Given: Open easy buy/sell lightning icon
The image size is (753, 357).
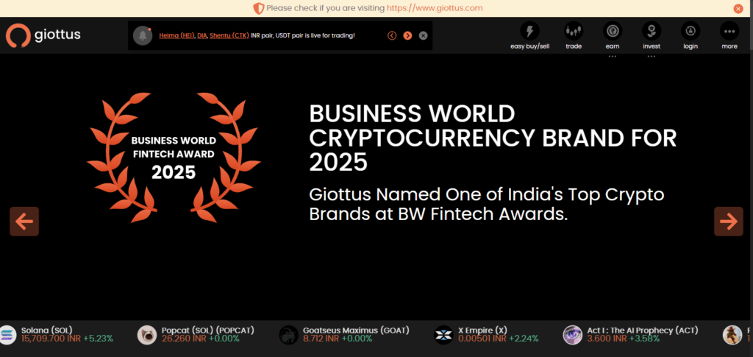Looking at the screenshot, I should tap(529, 31).
